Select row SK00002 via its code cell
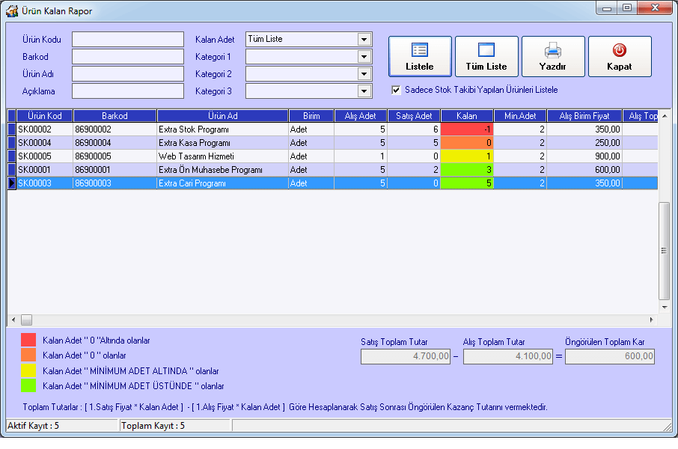The height and width of the screenshot is (449, 678). click(45, 129)
